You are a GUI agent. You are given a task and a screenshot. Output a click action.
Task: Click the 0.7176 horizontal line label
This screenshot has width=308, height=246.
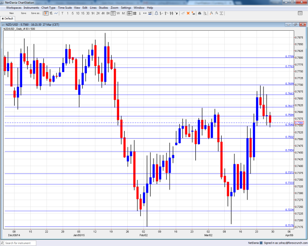point(290,225)
